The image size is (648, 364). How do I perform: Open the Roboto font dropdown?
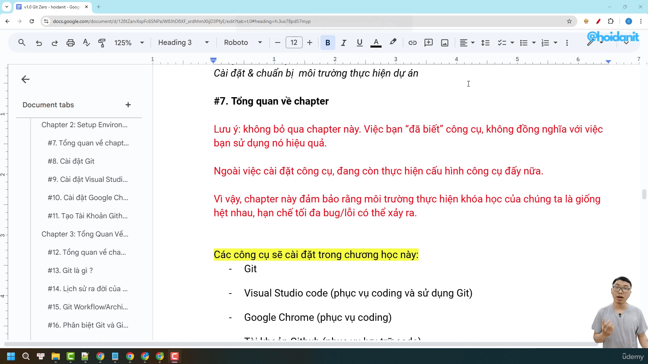[x=243, y=43]
